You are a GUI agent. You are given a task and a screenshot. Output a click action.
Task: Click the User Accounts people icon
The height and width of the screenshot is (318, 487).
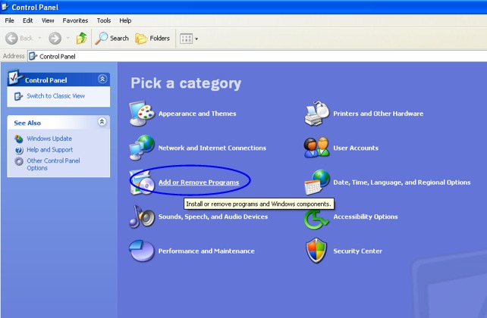317,148
